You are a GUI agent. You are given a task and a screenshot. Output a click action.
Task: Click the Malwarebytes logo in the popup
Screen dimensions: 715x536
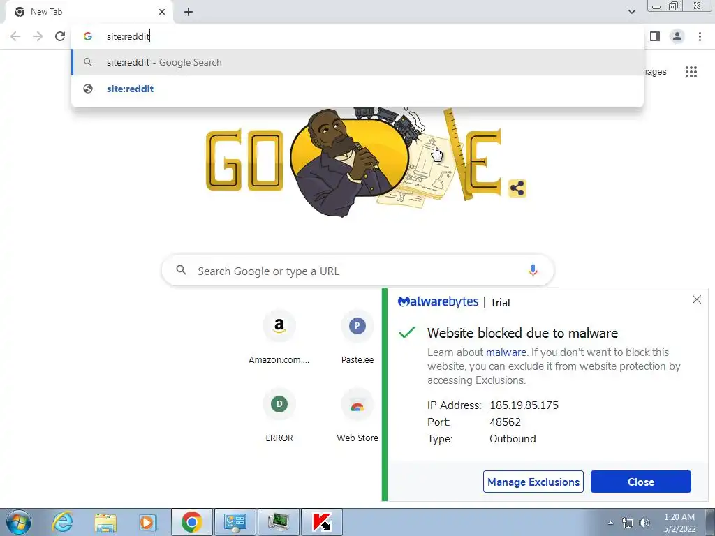tap(438, 302)
